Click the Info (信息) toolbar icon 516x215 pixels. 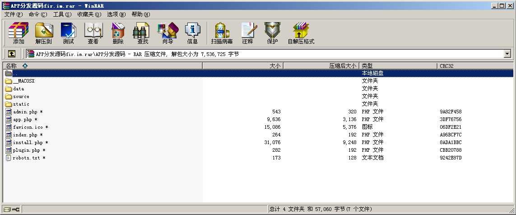pos(192,33)
